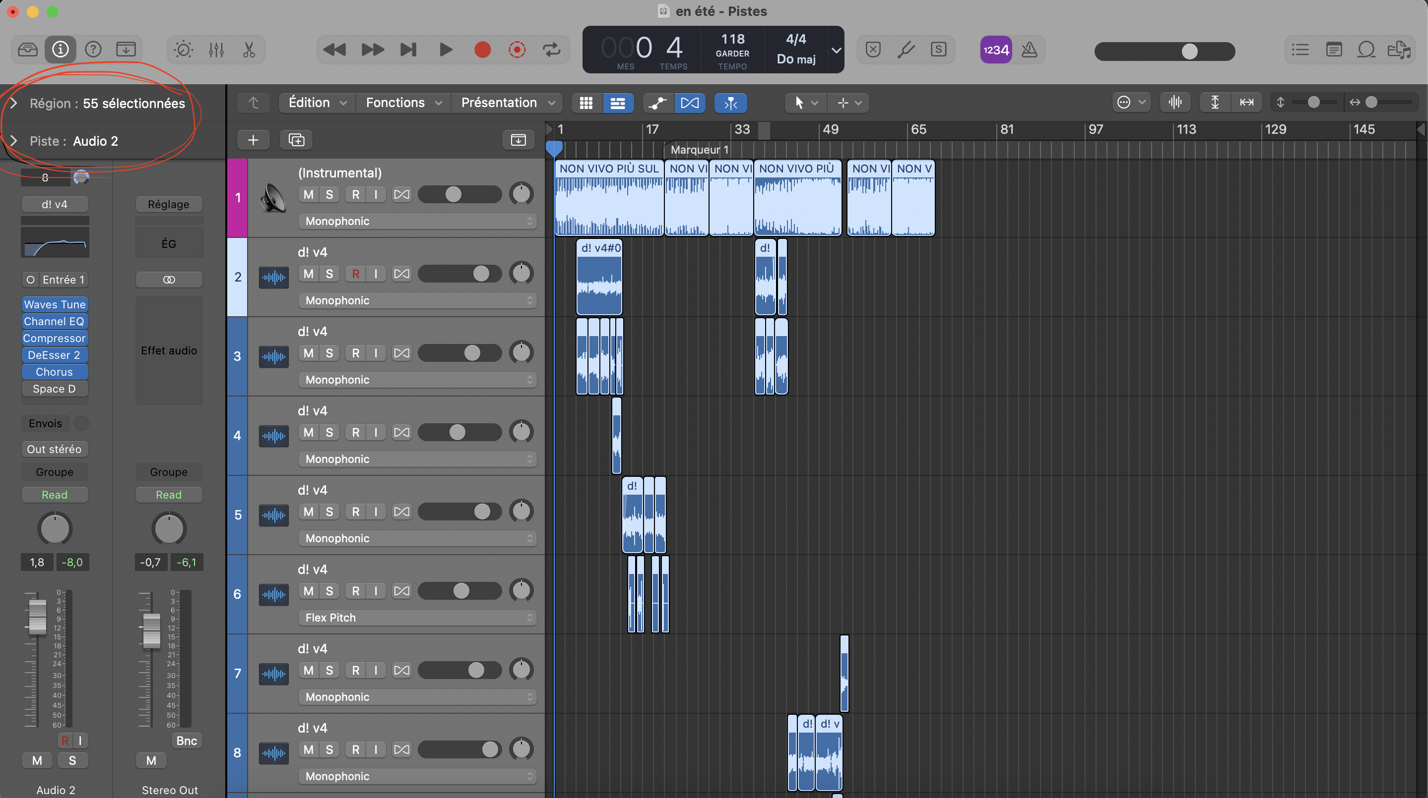
Task: Start playback with the Play button
Action: pyautogui.click(x=446, y=50)
